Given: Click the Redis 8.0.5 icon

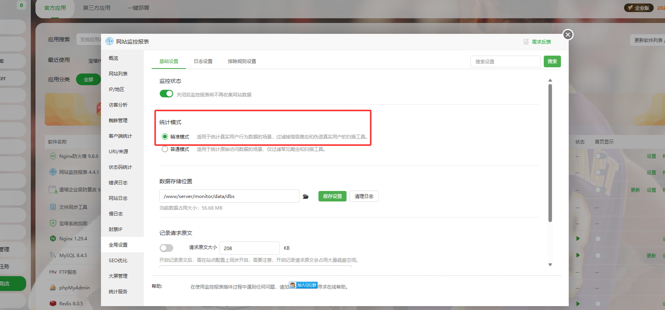Looking at the screenshot, I should pyautogui.click(x=53, y=303).
